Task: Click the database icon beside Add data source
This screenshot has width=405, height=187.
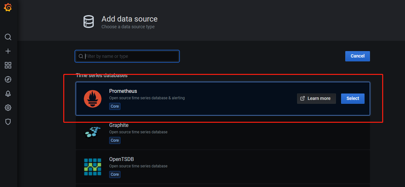Action: tap(89, 22)
